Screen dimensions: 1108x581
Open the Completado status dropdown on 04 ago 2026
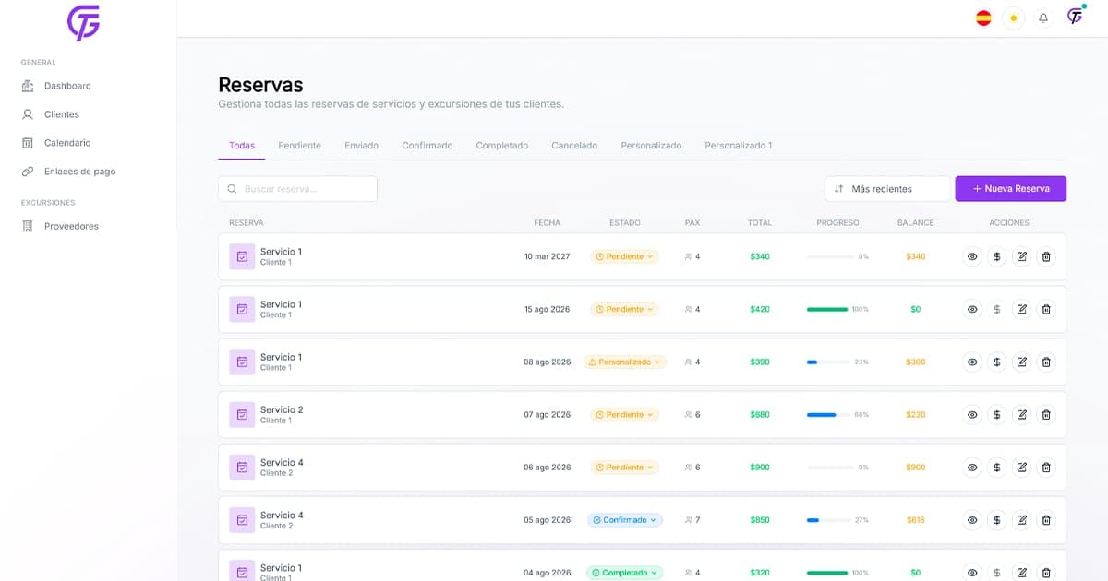click(625, 572)
